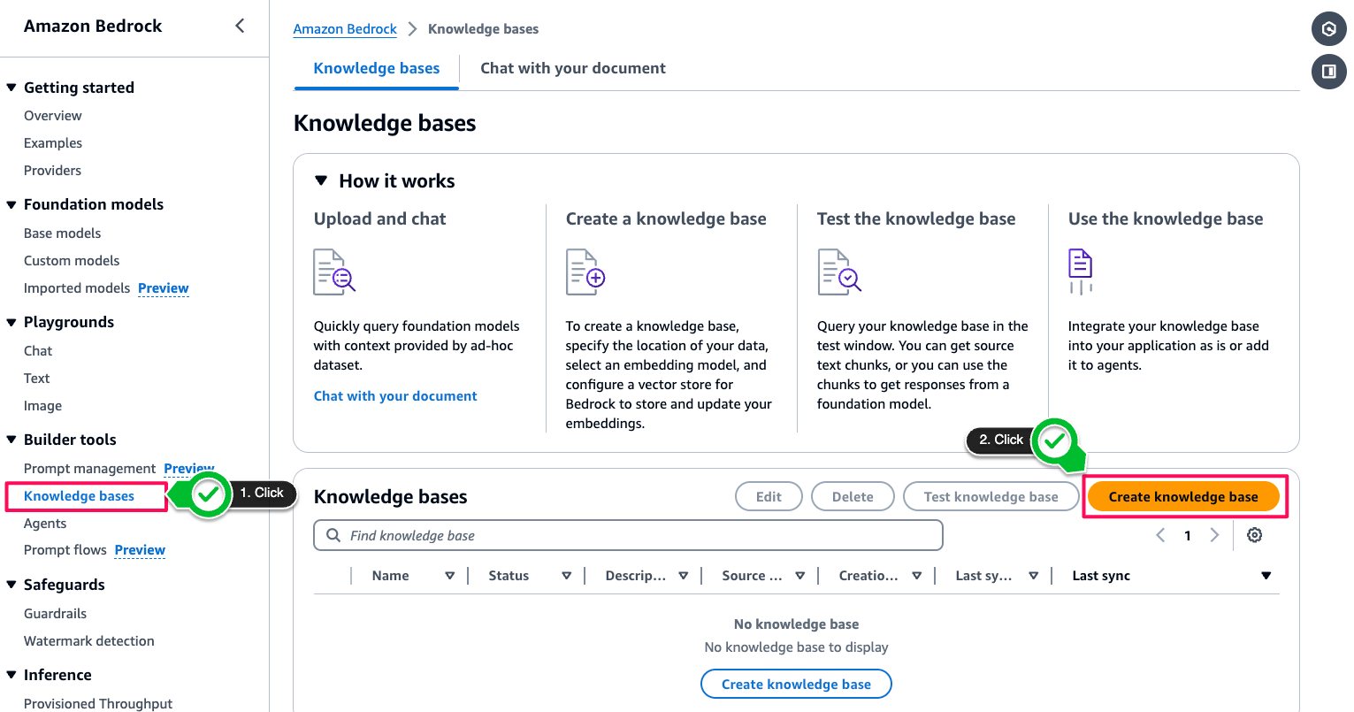Click the Use the knowledge base document icon
This screenshot has height=712, width=1354.
pos(1080,272)
